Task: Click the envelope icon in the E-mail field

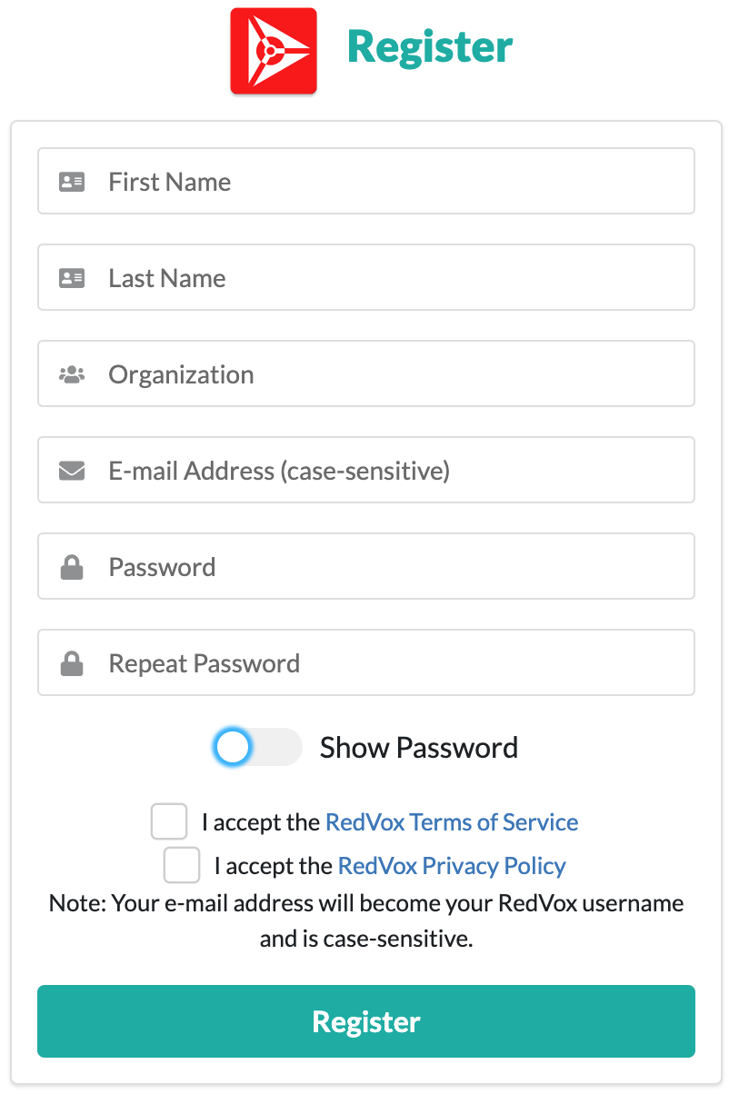Action: [72, 471]
